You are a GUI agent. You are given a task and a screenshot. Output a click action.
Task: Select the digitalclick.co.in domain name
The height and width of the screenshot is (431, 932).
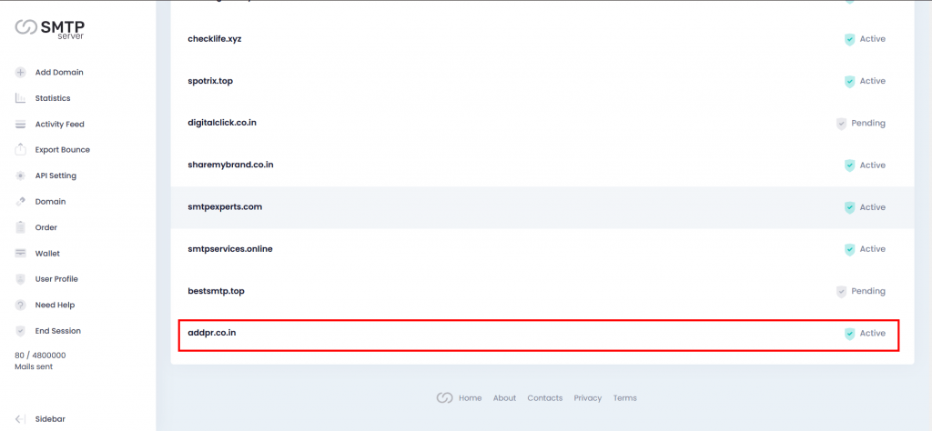pos(222,122)
